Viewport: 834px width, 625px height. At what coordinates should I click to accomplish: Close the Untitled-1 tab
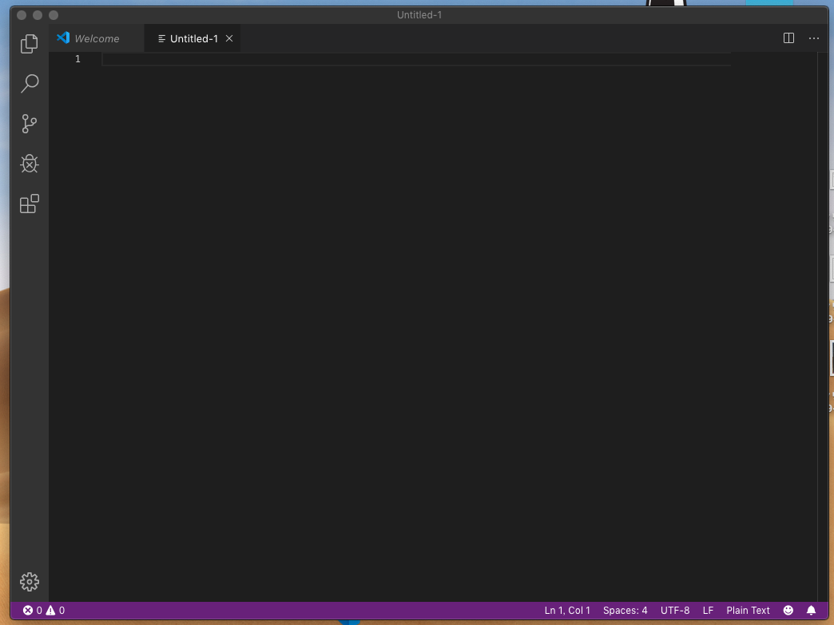229,38
